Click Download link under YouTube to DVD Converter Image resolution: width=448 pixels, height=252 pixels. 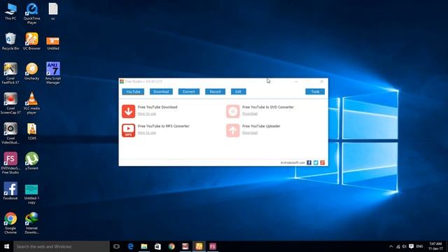pos(250,113)
